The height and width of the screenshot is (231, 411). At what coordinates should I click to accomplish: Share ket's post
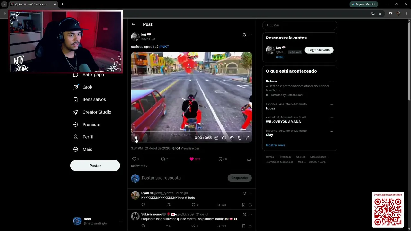click(249, 159)
